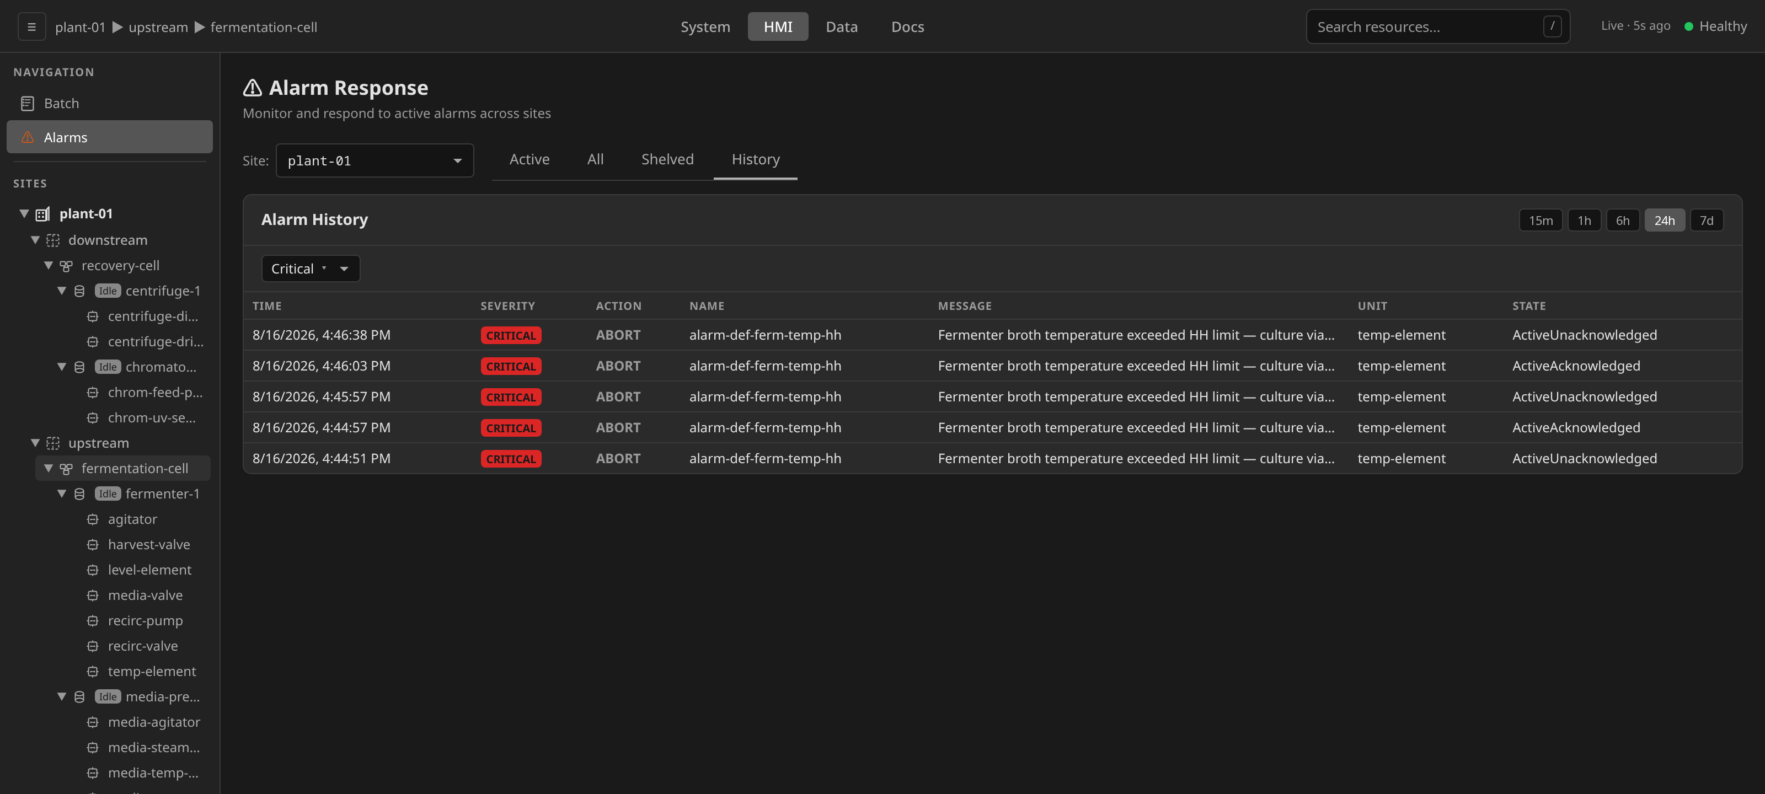Click the chrom-uv-se... equipment icon

[93, 417]
